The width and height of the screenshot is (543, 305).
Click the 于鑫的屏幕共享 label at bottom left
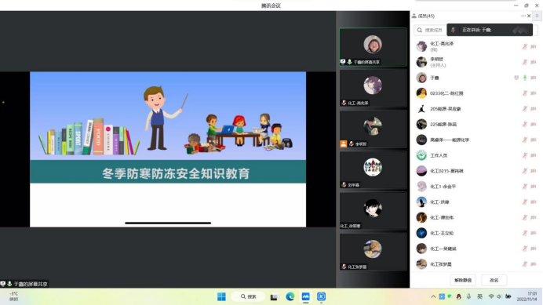point(24,284)
